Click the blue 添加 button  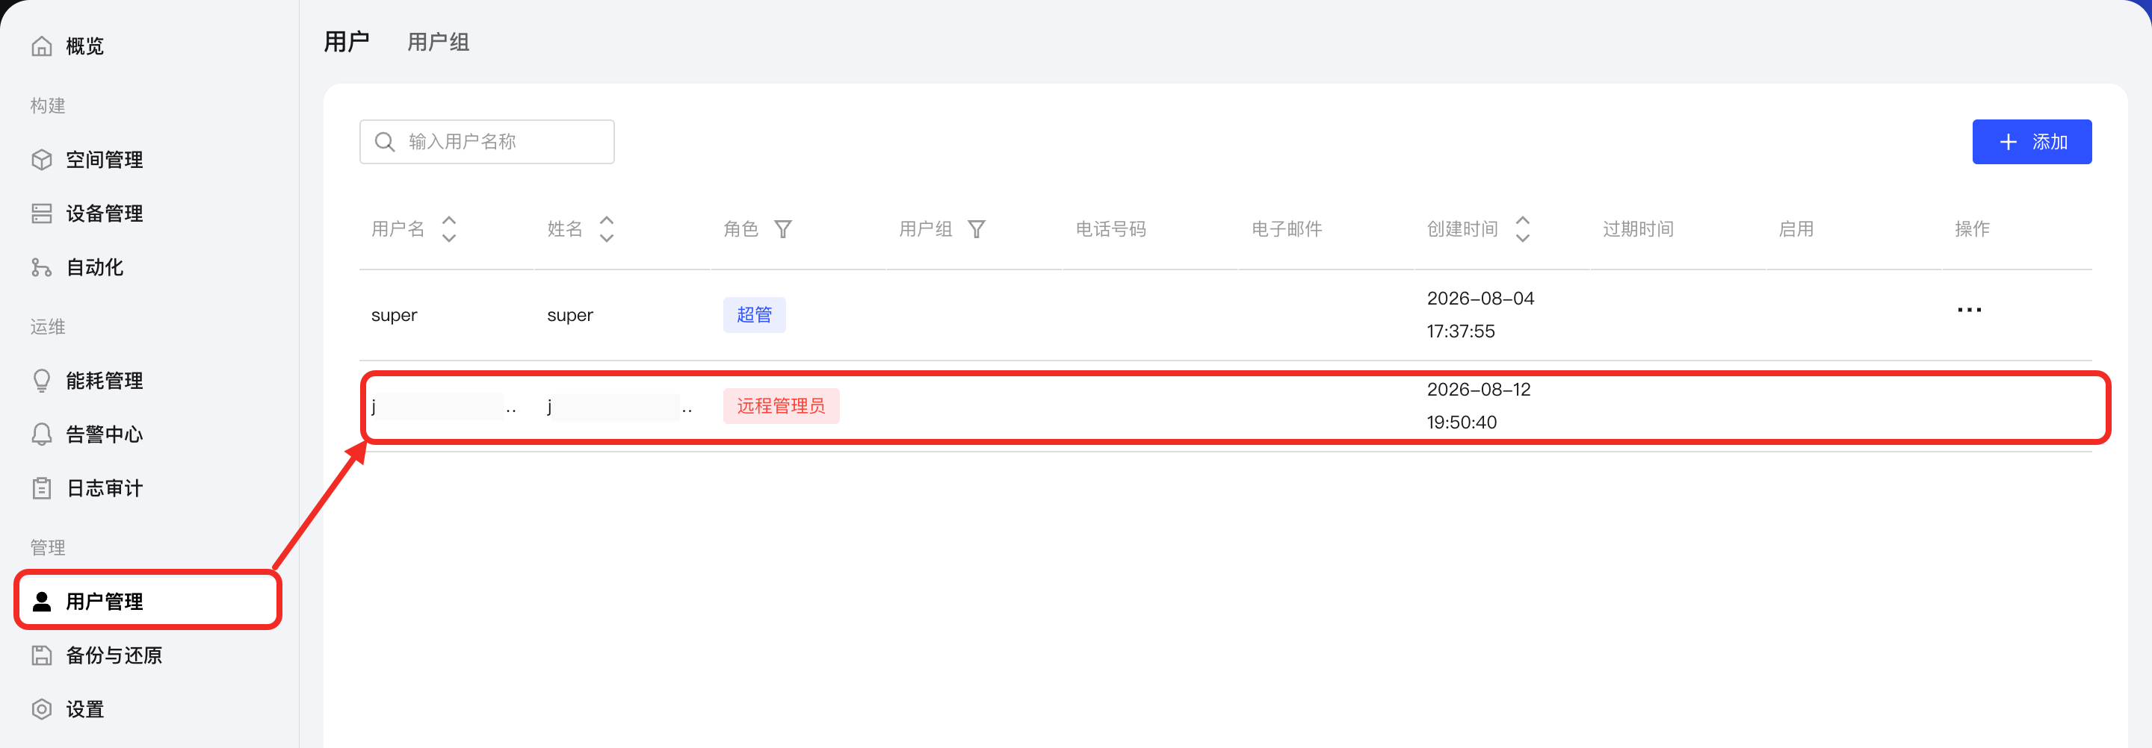tap(2032, 142)
